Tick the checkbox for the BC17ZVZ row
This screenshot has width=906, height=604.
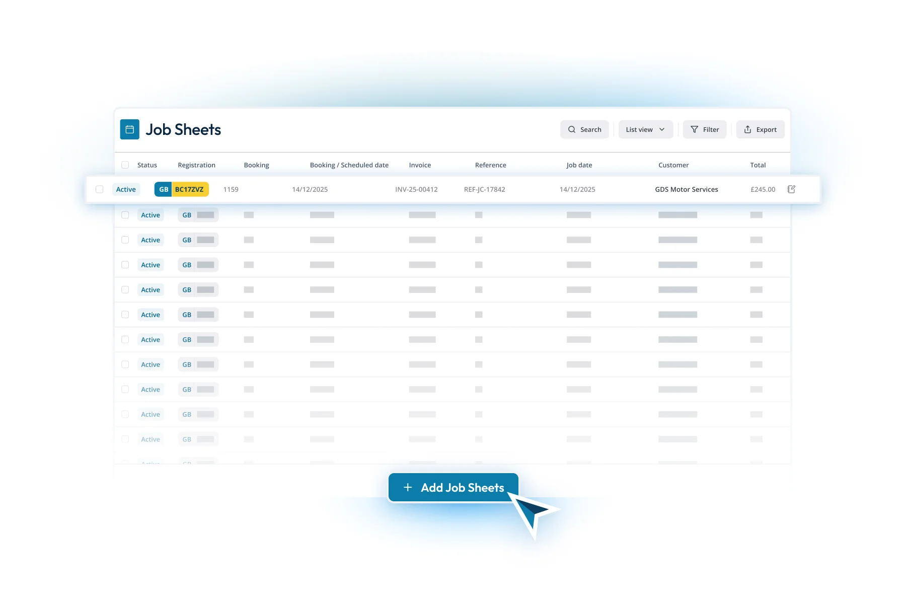click(x=100, y=189)
